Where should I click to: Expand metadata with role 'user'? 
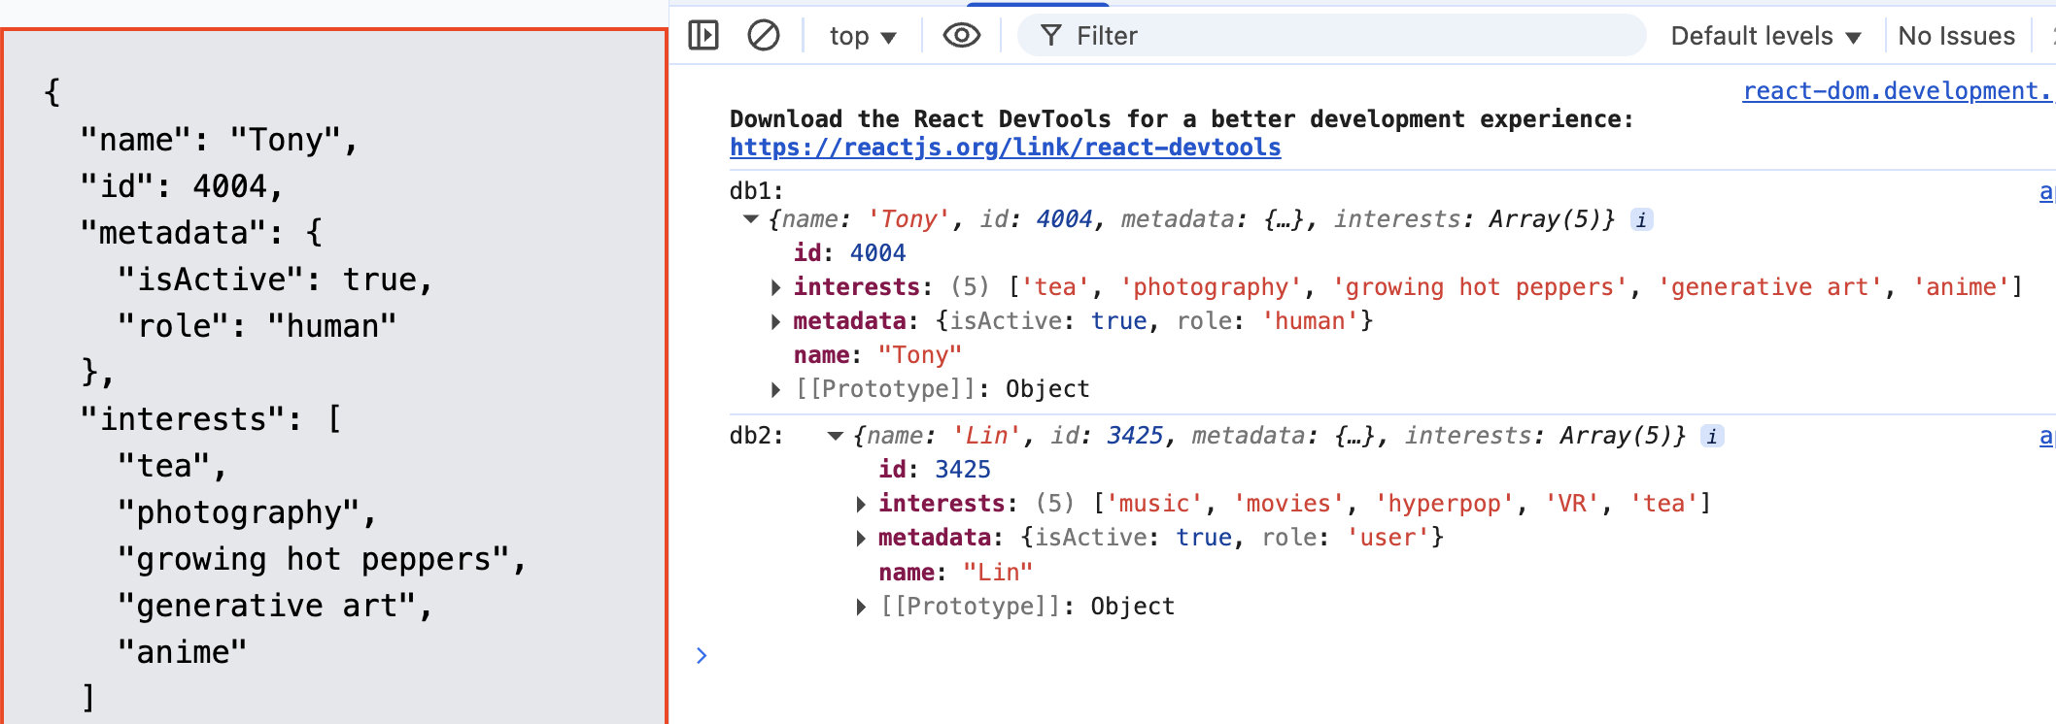861,538
